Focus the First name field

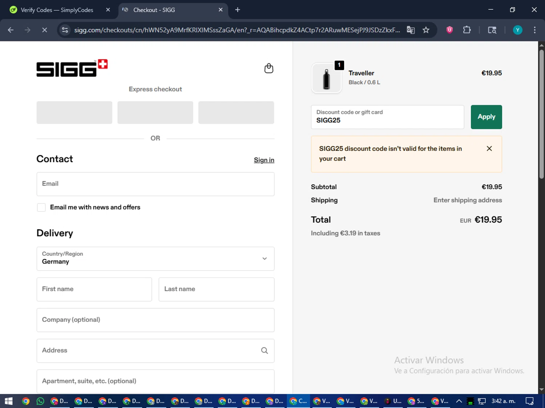click(x=94, y=289)
